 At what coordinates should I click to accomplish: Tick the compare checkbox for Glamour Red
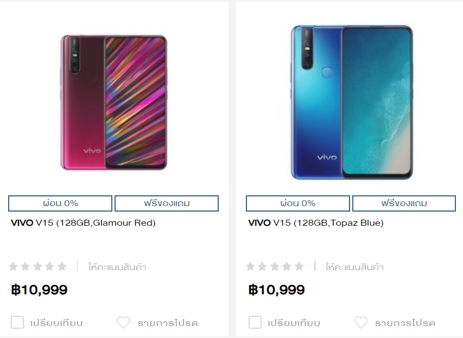tap(17, 322)
